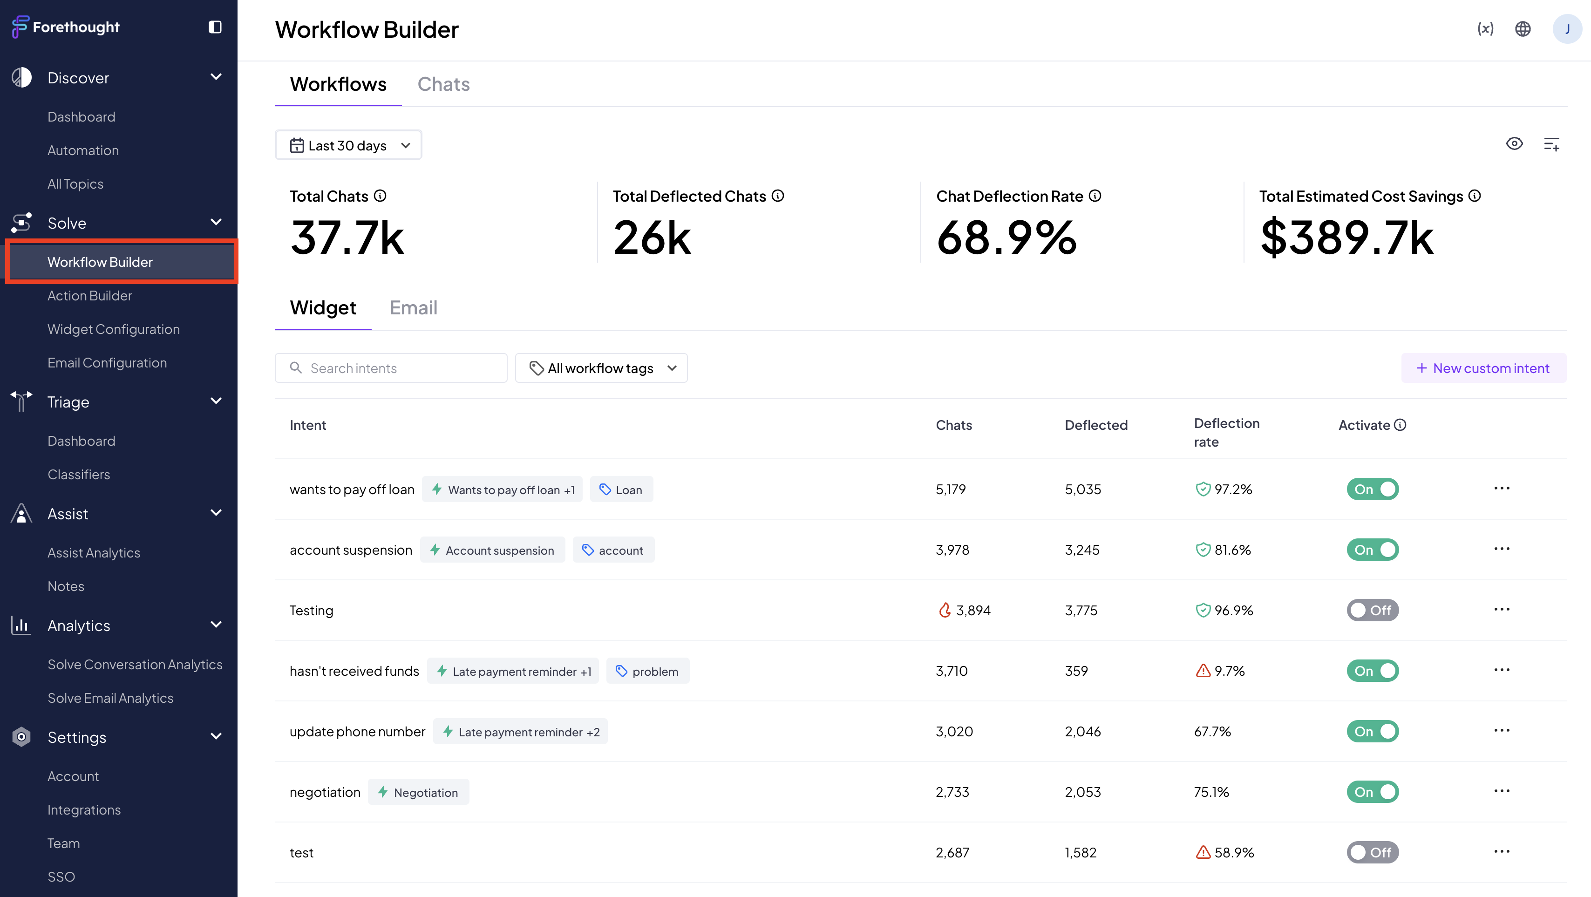Toggle off the account suspension intent
This screenshot has height=897, width=1591.
(x=1373, y=550)
